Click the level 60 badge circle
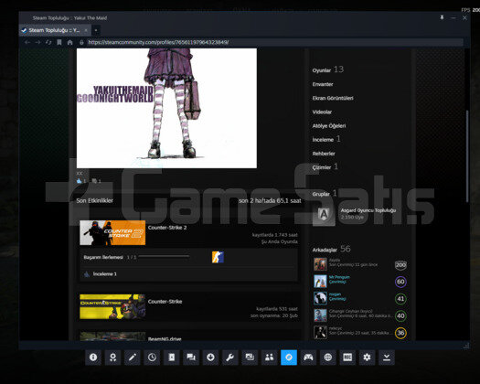Screen dimensions: 480x384 400,282
